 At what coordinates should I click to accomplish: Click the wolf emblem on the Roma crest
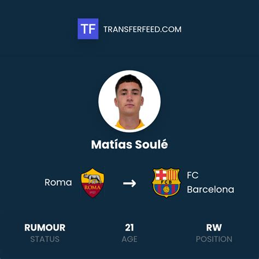(92, 179)
